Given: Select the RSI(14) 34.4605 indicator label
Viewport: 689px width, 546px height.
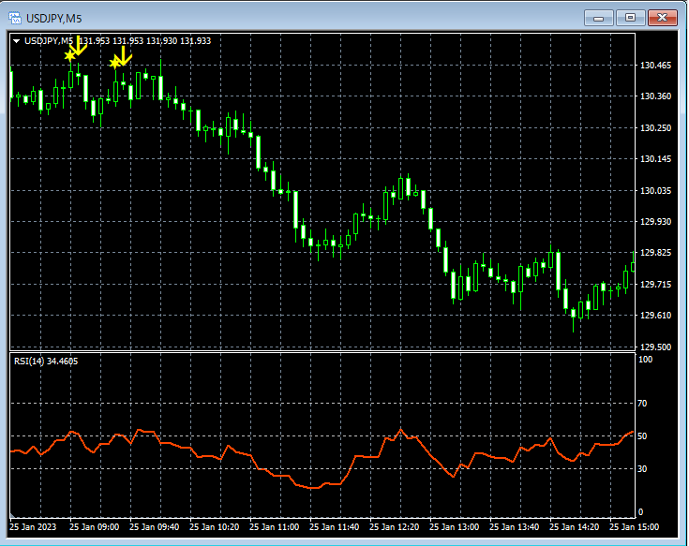Looking at the screenshot, I should click(x=46, y=362).
